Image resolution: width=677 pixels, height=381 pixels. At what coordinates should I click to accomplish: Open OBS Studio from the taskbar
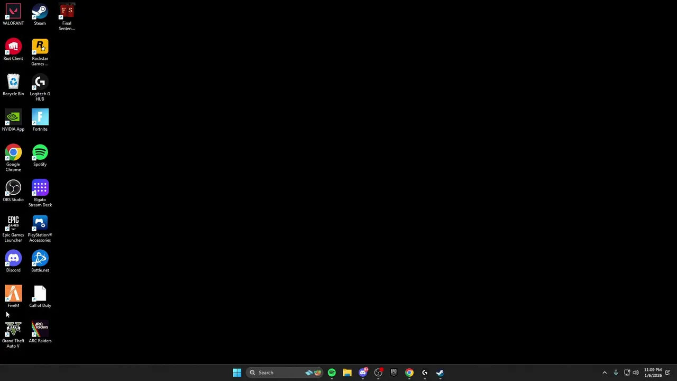378,373
